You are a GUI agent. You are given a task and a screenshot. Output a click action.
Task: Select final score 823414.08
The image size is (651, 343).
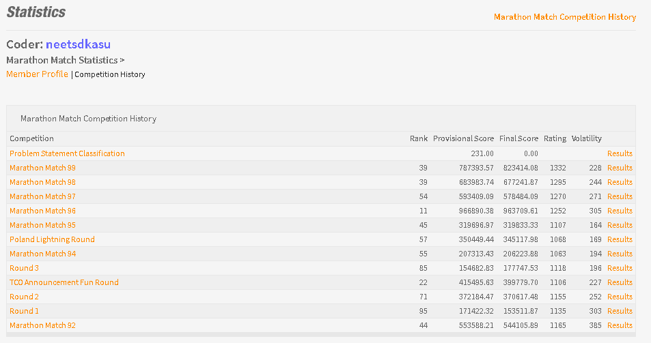click(521, 168)
